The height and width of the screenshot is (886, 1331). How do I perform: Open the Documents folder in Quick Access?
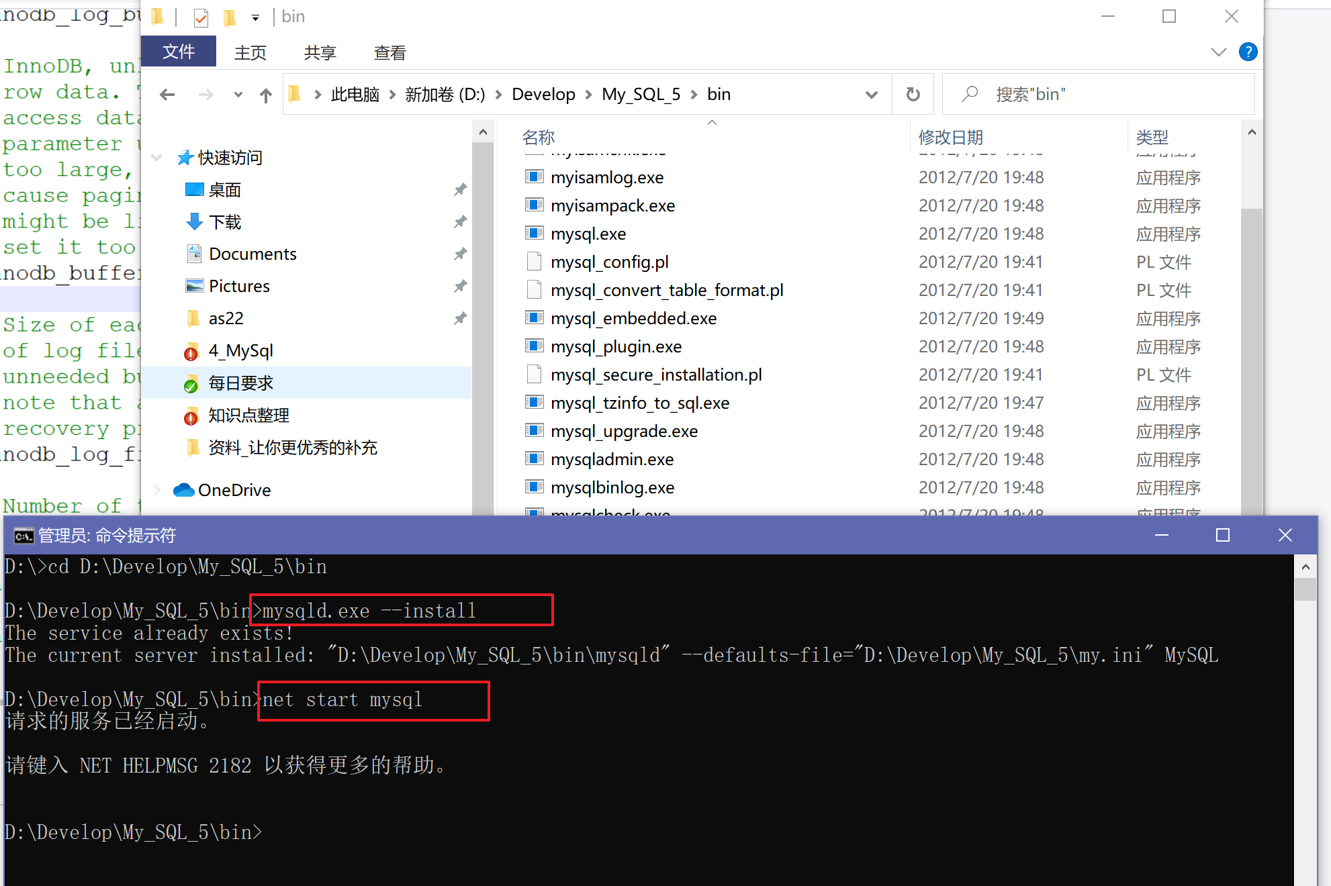pos(253,254)
